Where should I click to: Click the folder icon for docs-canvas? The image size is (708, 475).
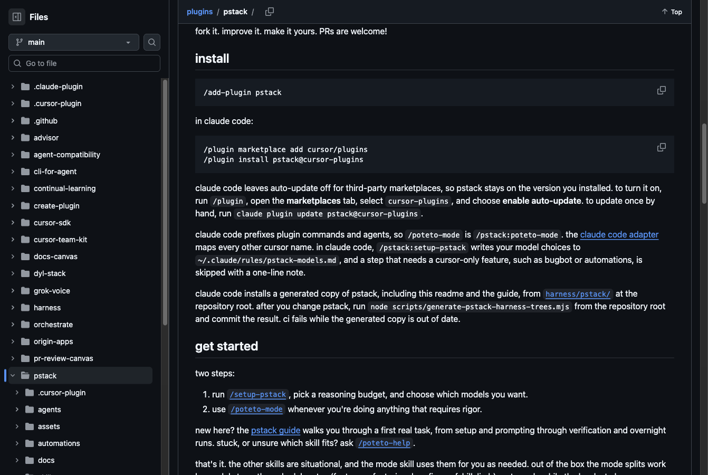pyautogui.click(x=25, y=256)
